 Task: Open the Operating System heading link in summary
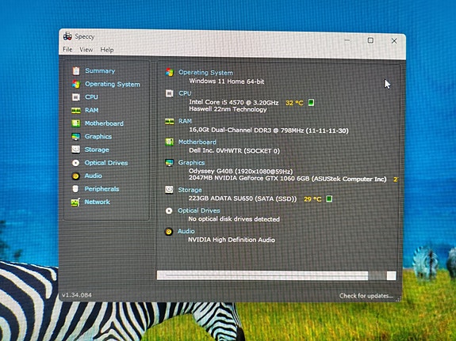tap(205, 73)
